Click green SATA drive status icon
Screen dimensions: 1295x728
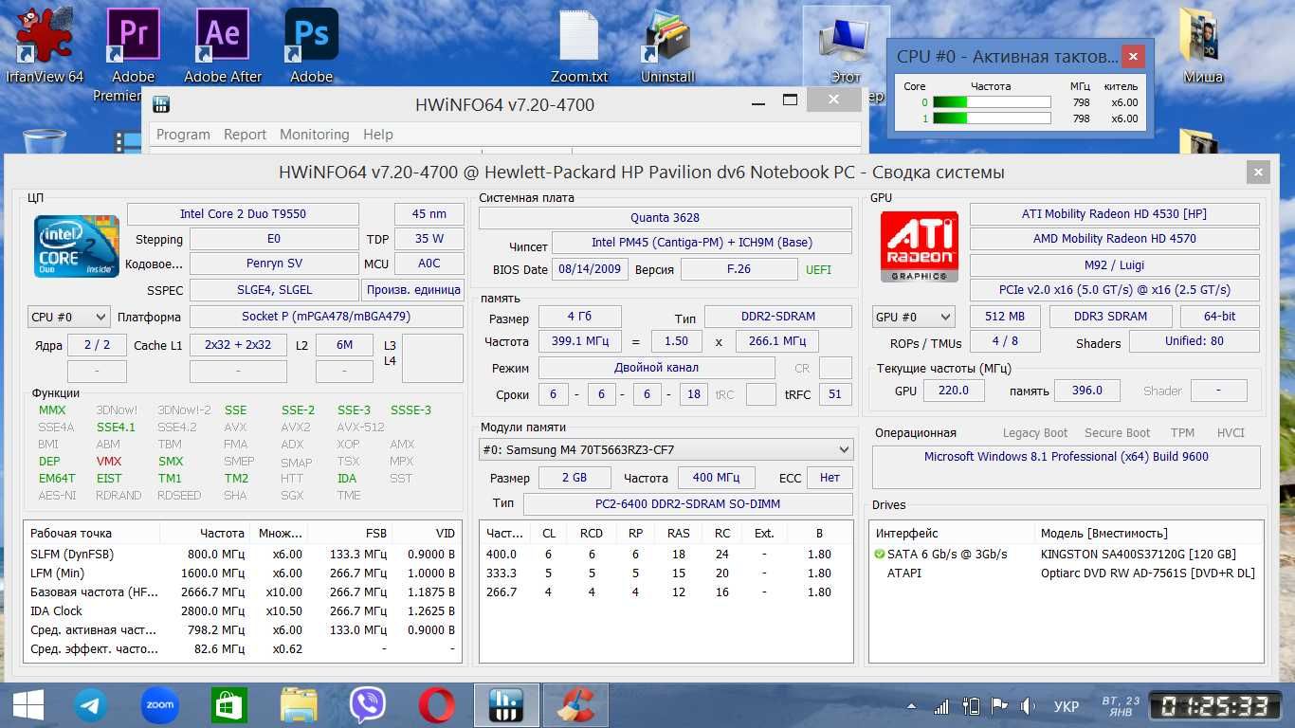[x=880, y=554]
